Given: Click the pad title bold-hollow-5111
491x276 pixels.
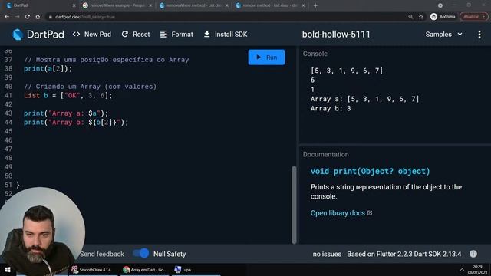Looking at the screenshot, I should [336, 34].
